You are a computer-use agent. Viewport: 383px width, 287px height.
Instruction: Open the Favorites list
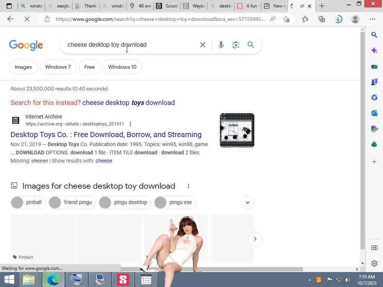[305, 19]
